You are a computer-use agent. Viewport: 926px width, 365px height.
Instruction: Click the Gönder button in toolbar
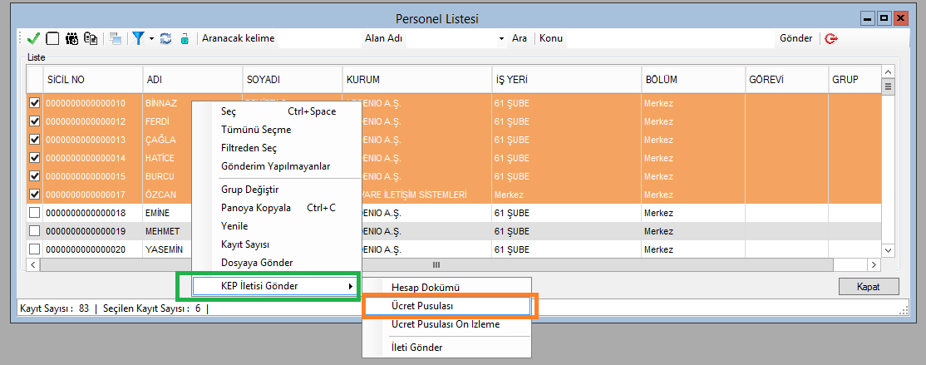pos(795,38)
